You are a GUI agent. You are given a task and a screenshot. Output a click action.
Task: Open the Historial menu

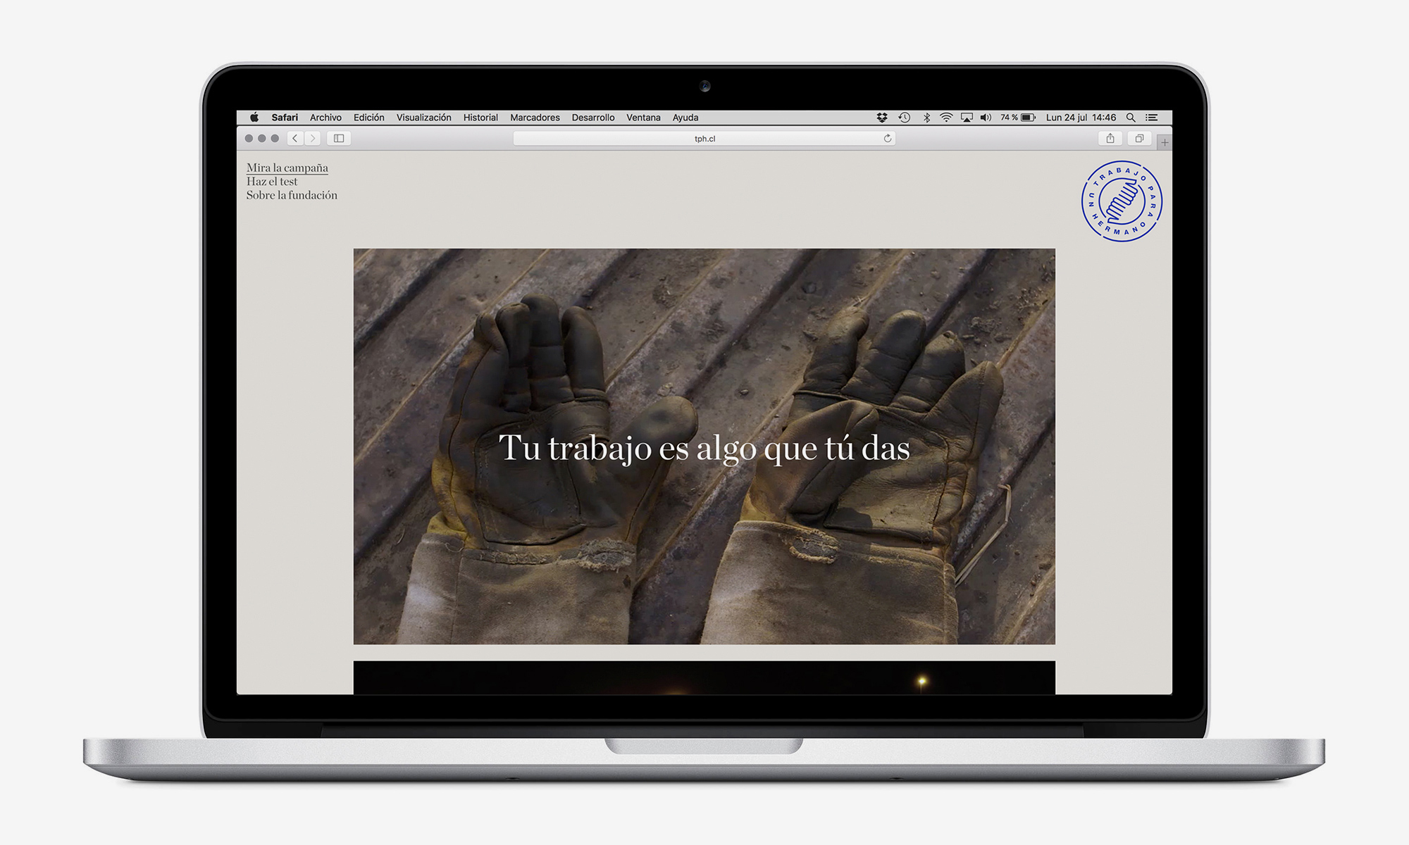point(480,118)
